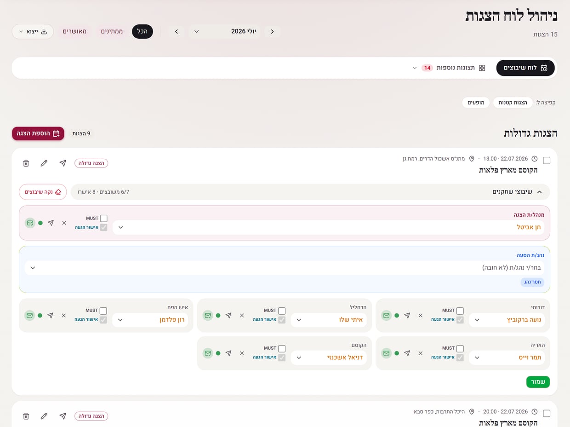Image resolution: width=570 pixels, height=427 pixels.
Task: Click the green mail icon in חן אביטל's row
Action: click(x=30, y=223)
